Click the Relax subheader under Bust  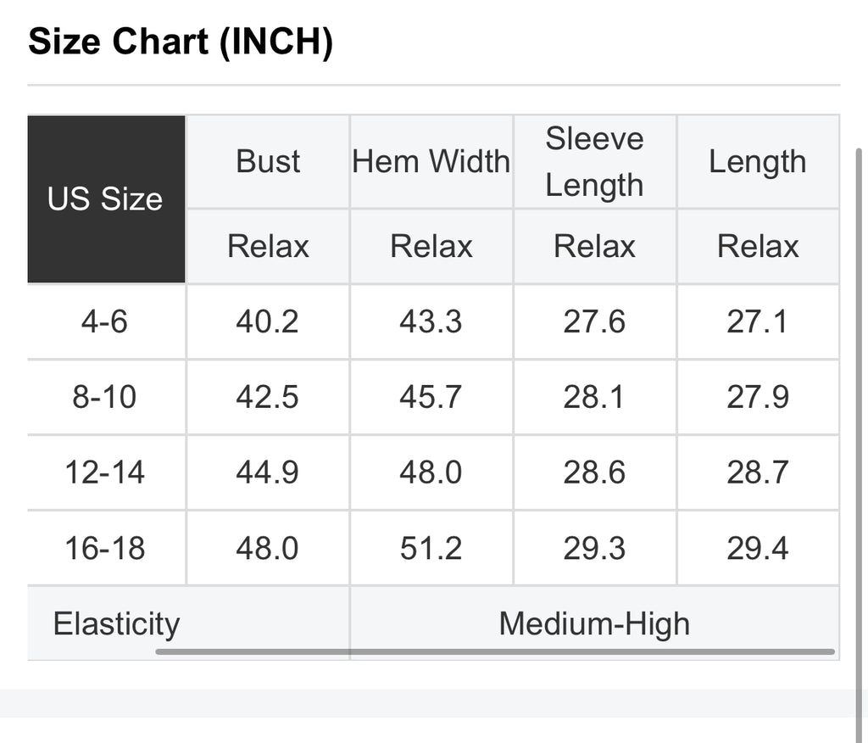pos(268,246)
